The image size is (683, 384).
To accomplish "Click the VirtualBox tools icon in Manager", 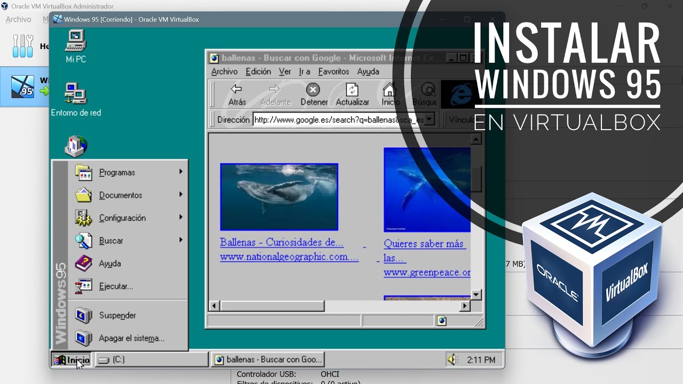I will (x=22, y=46).
